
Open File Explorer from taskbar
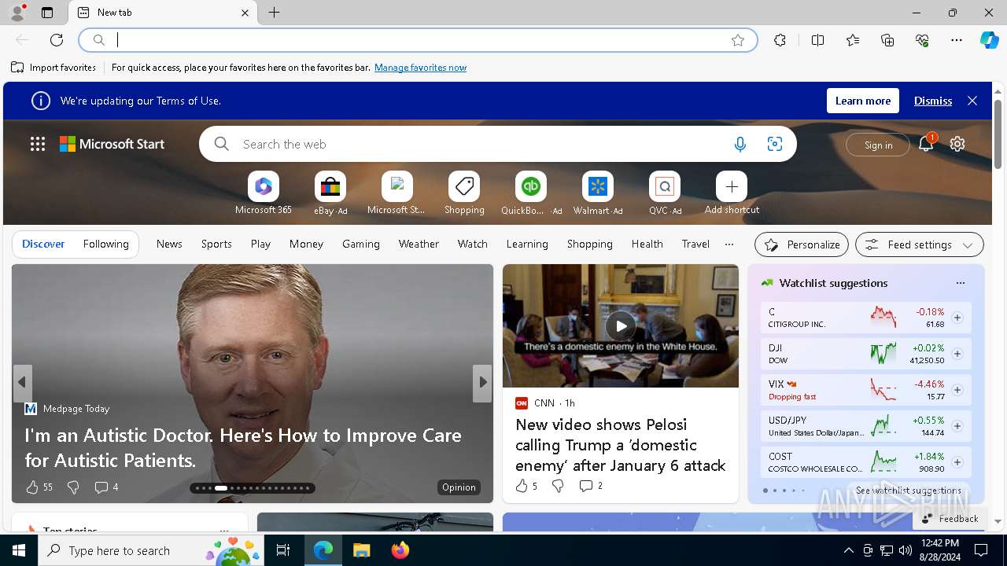pyautogui.click(x=361, y=550)
